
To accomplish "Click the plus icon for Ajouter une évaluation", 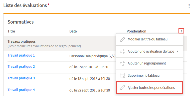I will [x=123, y=52].
